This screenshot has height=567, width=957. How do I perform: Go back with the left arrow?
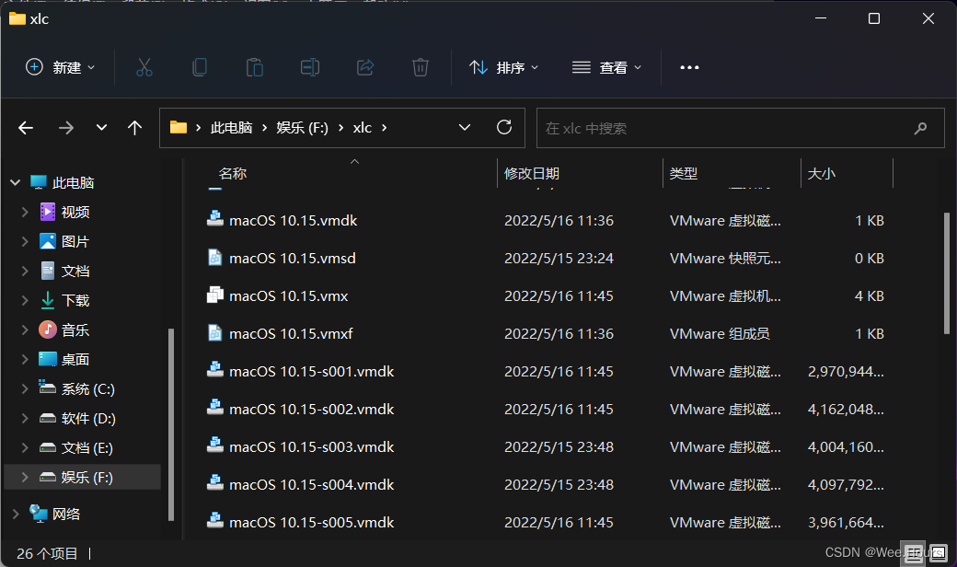pyautogui.click(x=26, y=128)
